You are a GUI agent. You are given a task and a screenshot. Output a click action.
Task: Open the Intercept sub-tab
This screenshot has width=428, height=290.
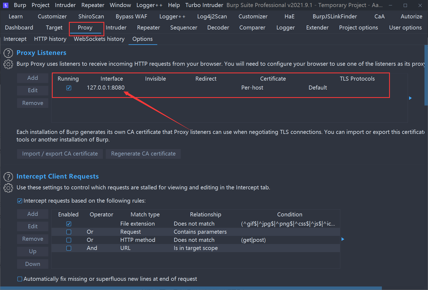coord(15,39)
